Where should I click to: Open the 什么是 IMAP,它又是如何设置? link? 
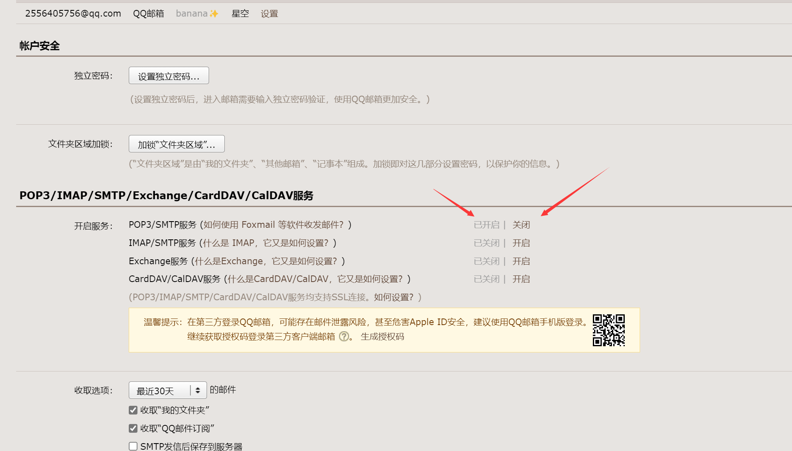pos(265,243)
